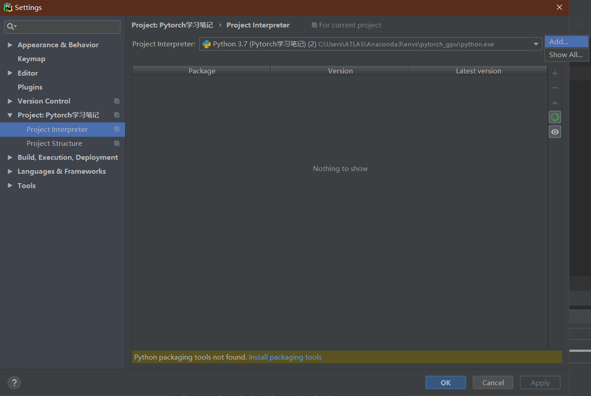The height and width of the screenshot is (396, 591).
Task: Click the Install packaging tools link
Action: click(x=285, y=357)
